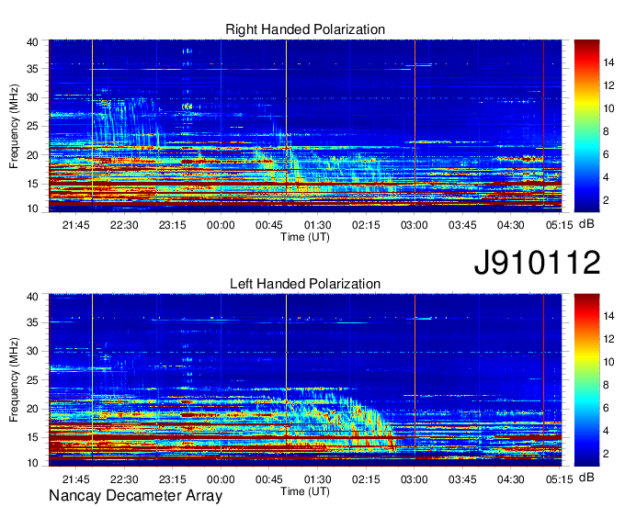Click the "03:00" time tick of Left Handed plot
Viewport: 625px width, 507px height.
pos(415,480)
